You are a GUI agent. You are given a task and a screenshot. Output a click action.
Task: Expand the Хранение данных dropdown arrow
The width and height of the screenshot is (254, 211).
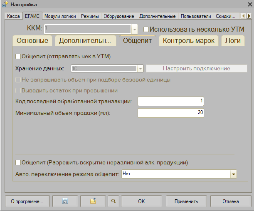pos(140,68)
